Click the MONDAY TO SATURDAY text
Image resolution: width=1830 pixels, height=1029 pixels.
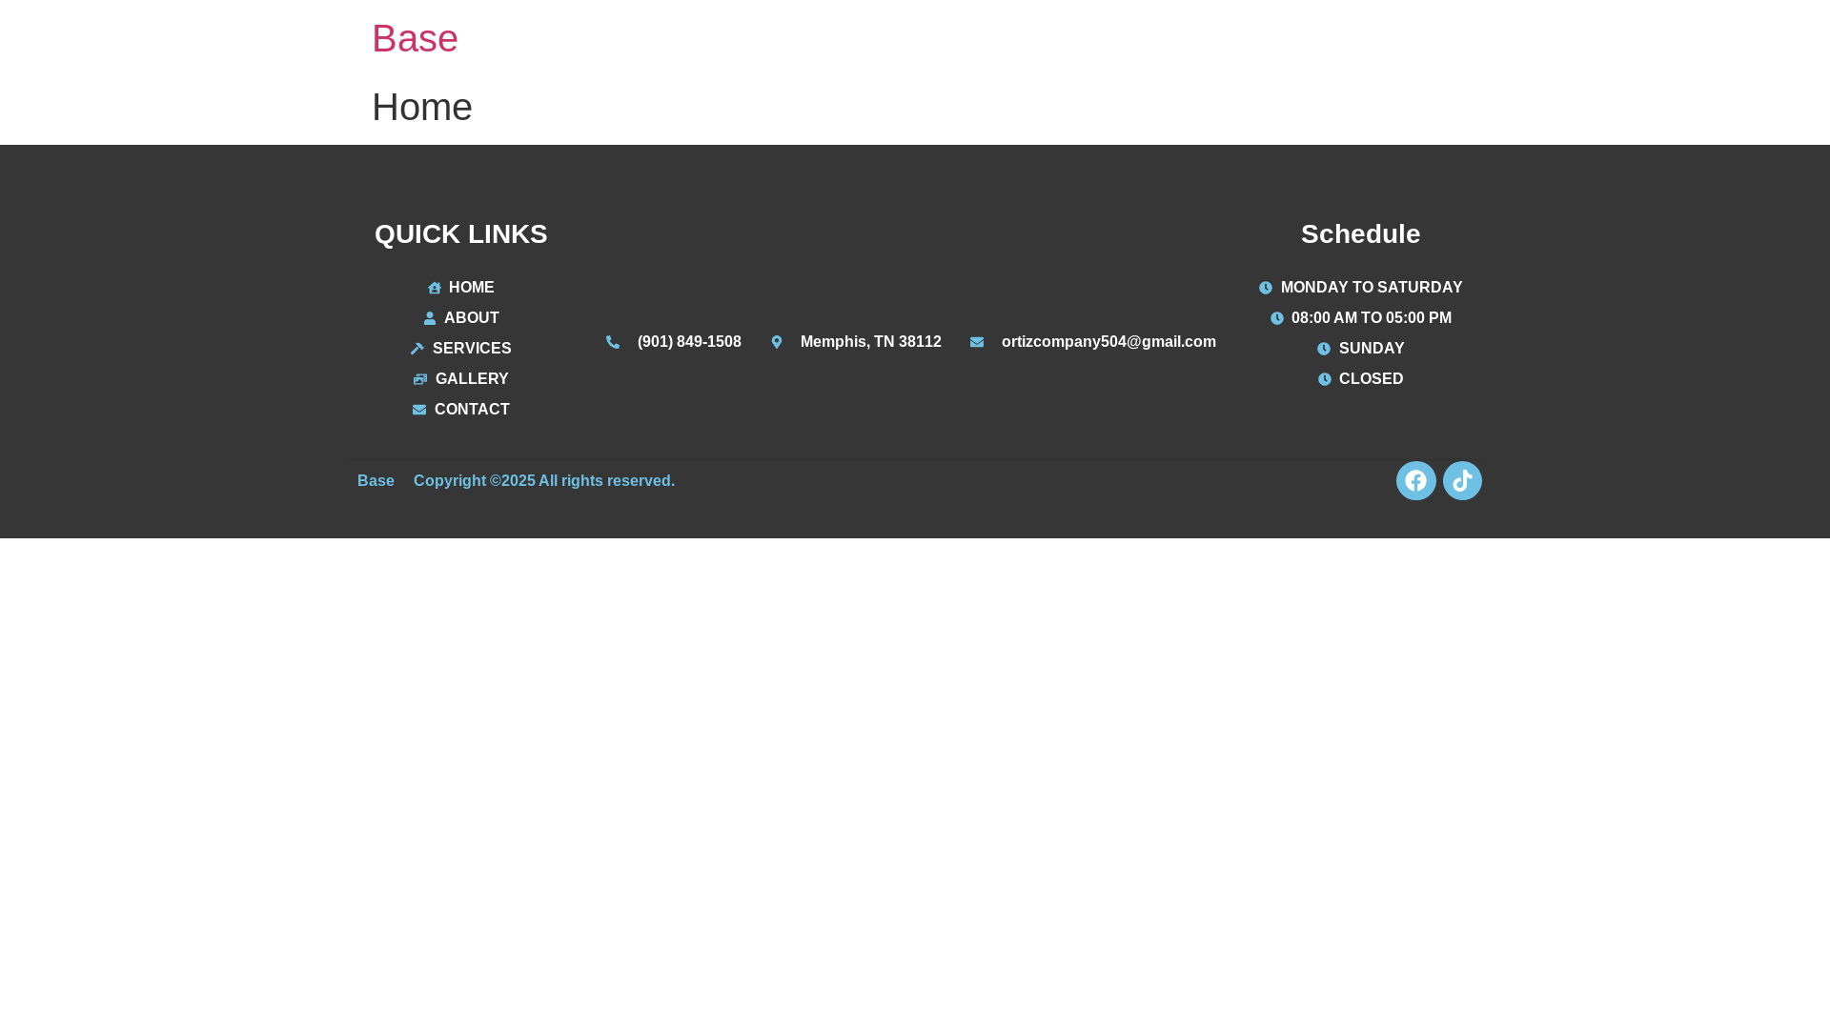(x=1372, y=288)
